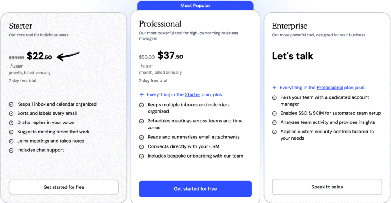Click the 'Let's talk' Enterprise heading
This screenshot has height=203, width=391.
(x=292, y=56)
